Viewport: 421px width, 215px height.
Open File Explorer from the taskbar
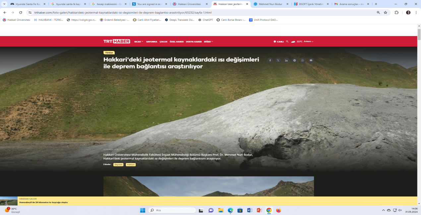(221, 210)
